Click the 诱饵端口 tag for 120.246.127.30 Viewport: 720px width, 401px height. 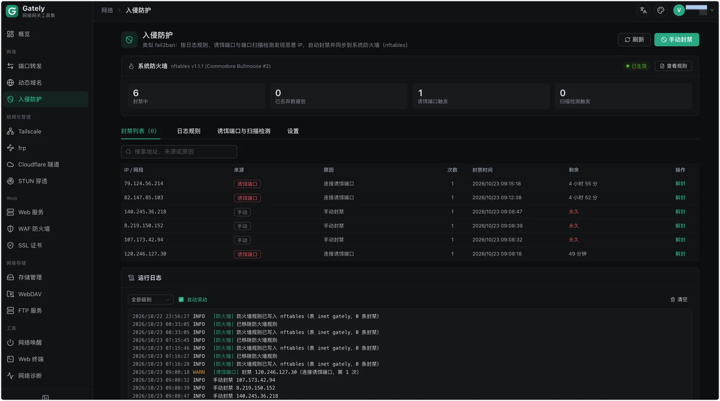pos(247,254)
